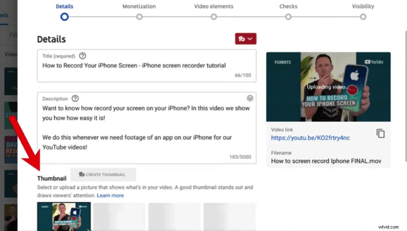The height and width of the screenshot is (231, 407).
Task: Click the Checks step circle marker
Action: pos(288,17)
